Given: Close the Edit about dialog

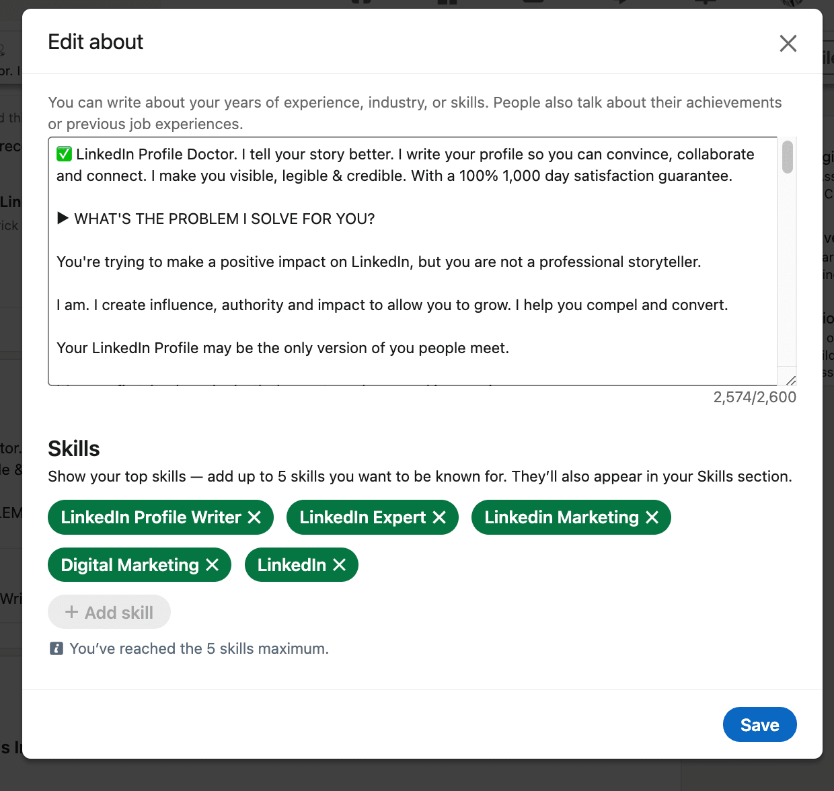Looking at the screenshot, I should tap(788, 44).
